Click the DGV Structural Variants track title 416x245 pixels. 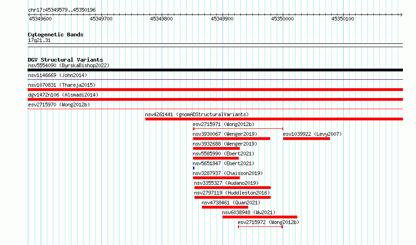pyautogui.click(x=65, y=60)
